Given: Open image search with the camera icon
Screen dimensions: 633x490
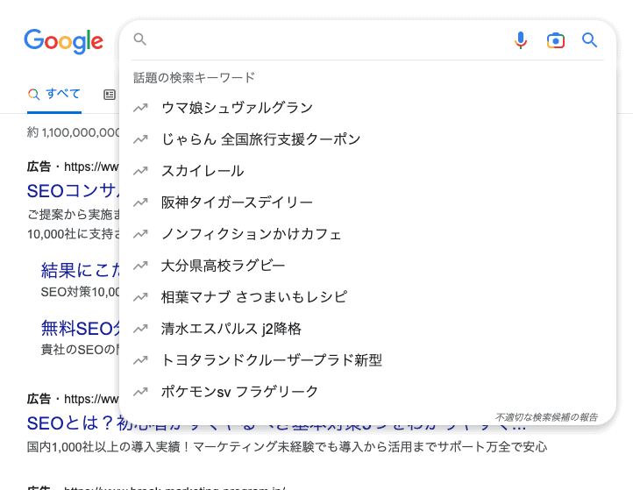Looking at the screenshot, I should [556, 40].
